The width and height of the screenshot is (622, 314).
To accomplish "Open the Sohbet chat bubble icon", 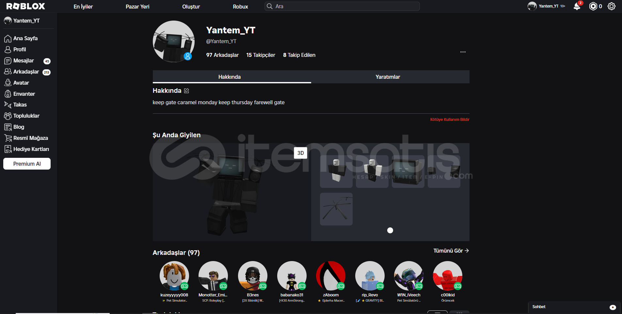I will click(613, 307).
